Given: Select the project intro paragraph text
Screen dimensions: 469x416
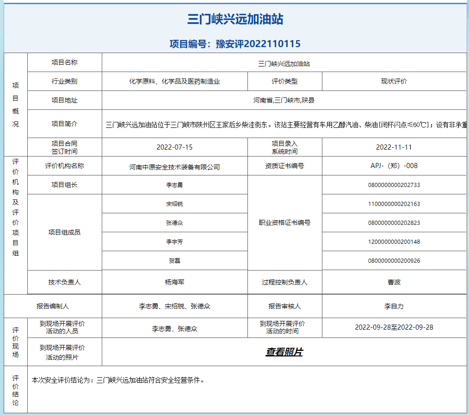Looking at the screenshot, I should (286, 125).
